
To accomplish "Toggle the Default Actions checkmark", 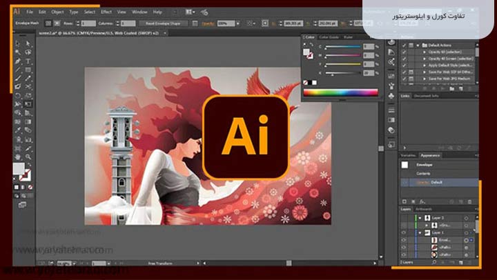I will pyautogui.click(x=404, y=44).
